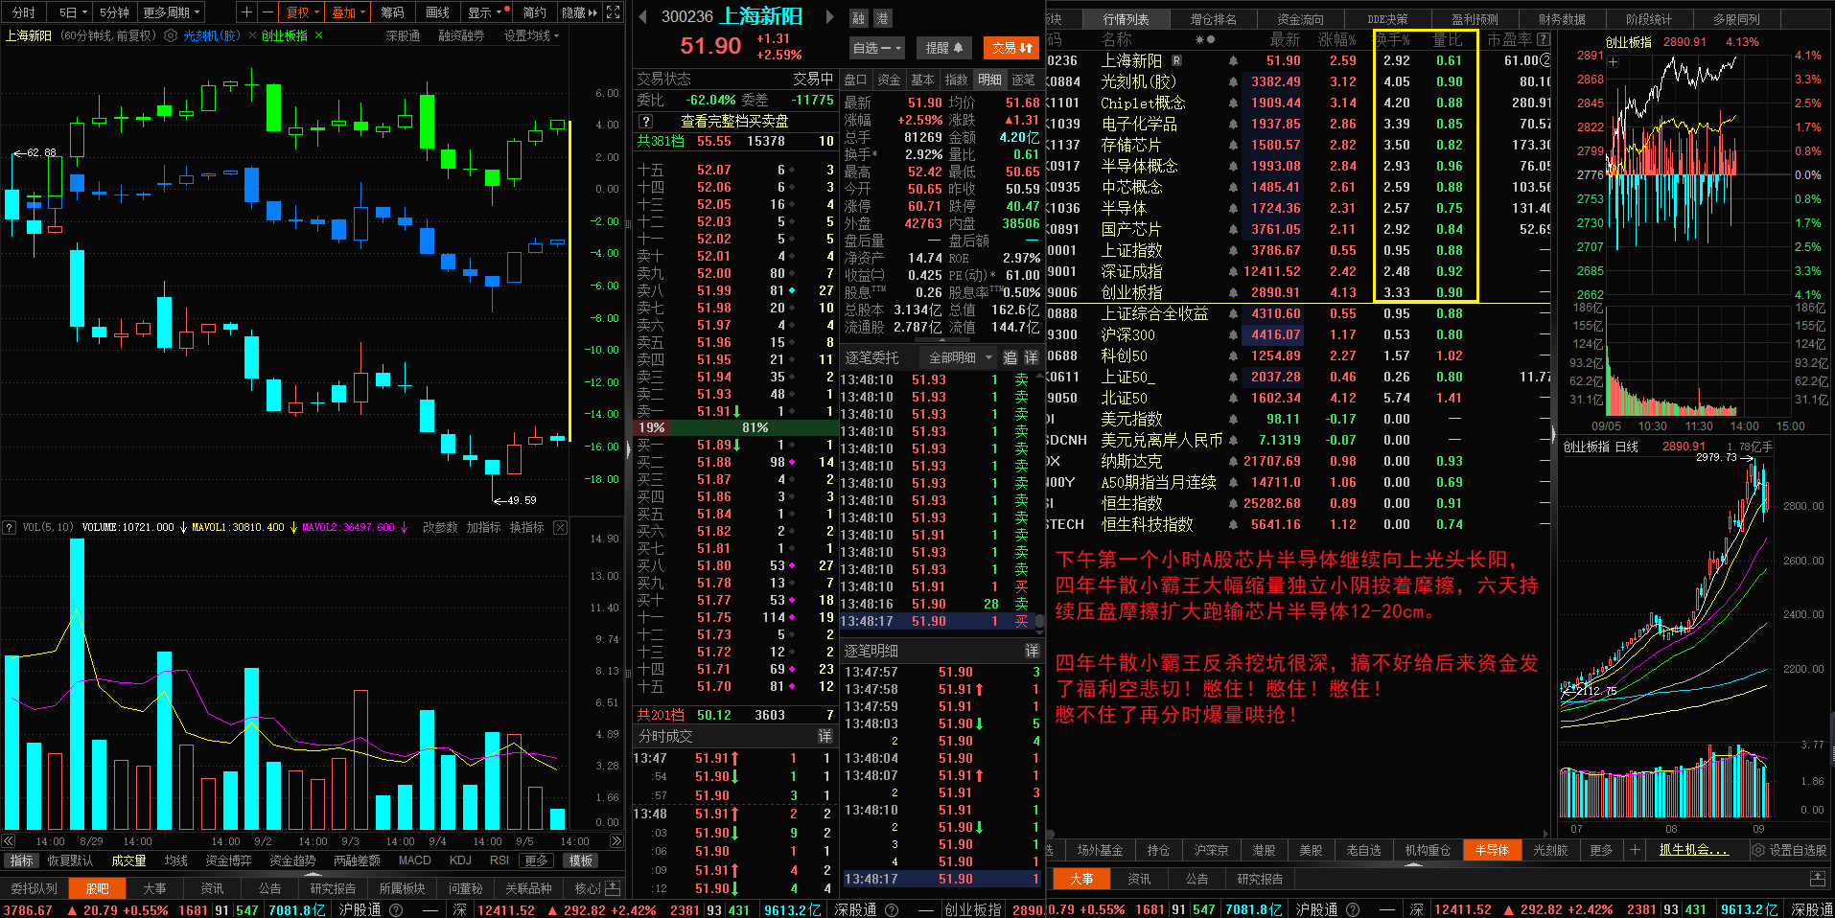Image resolution: width=1835 pixels, height=918 pixels.
Task: Open the 研究报告 tab in left bottom bar
Action: pyautogui.click(x=333, y=888)
